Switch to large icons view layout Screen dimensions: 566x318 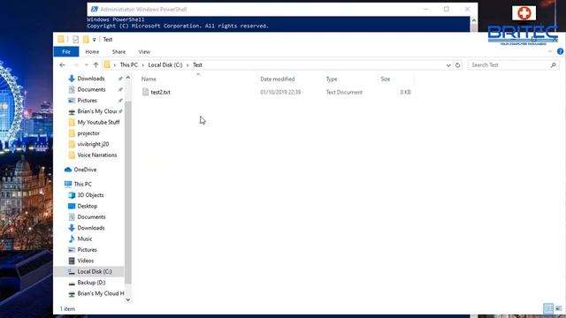tap(559, 308)
